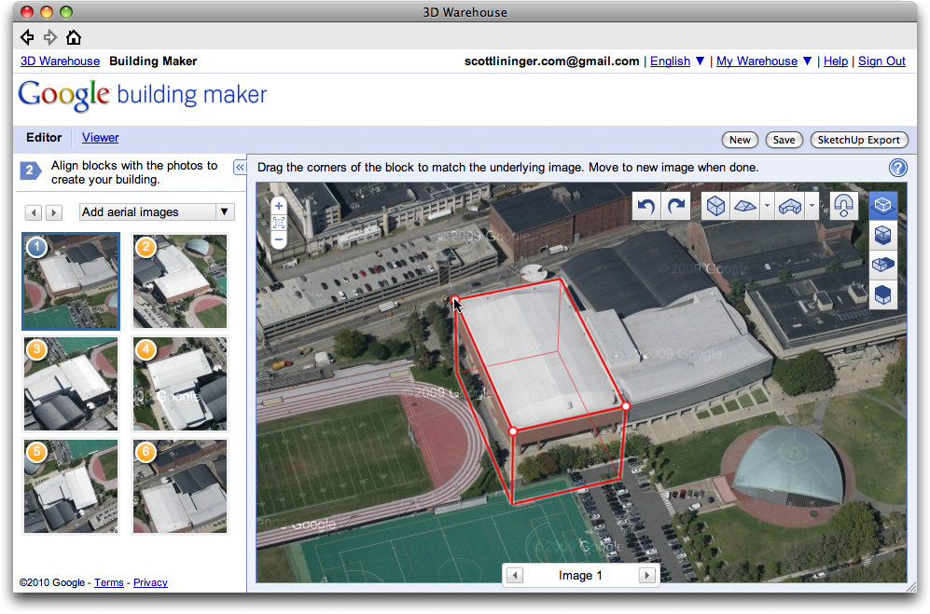Viewport: 930px width, 614px height.
Task: Select the Editor tab
Action: pos(44,138)
